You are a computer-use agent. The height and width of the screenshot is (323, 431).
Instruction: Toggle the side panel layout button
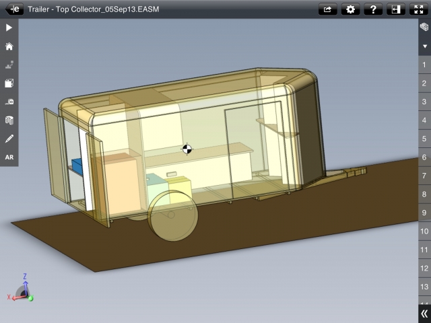click(396, 9)
